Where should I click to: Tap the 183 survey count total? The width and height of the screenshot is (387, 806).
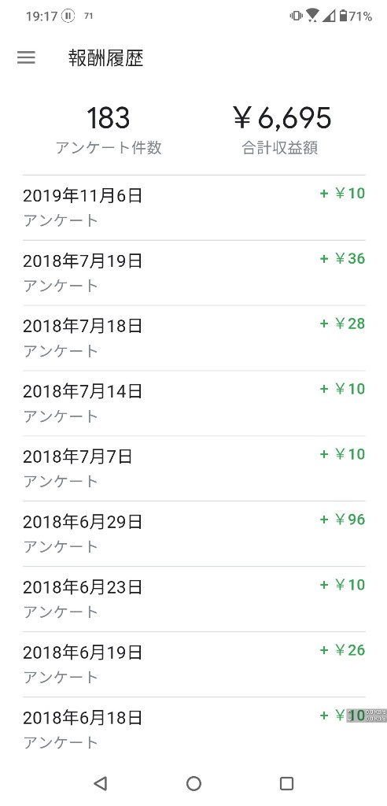pos(108,118)
